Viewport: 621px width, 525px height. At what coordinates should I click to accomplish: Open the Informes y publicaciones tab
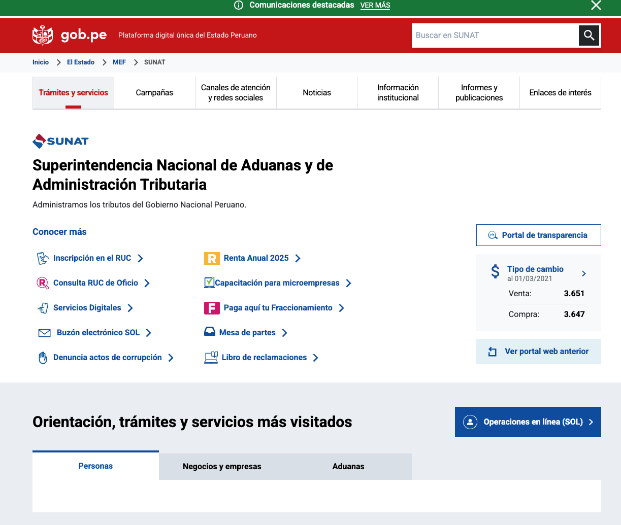479,93
